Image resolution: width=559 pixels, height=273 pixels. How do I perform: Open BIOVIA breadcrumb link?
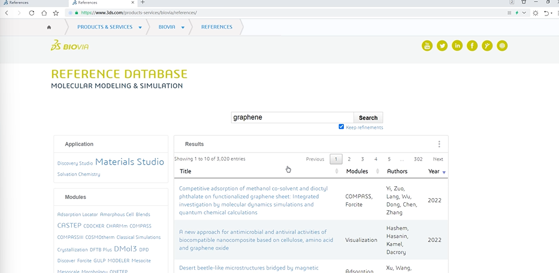point(167,27)
